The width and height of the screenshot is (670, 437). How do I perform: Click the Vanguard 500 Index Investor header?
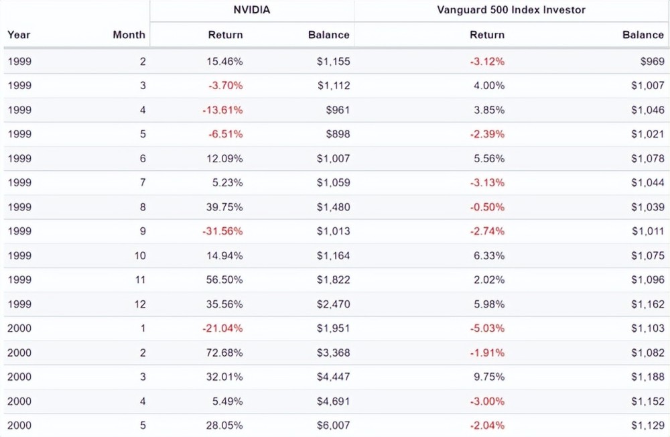(511, 10)
